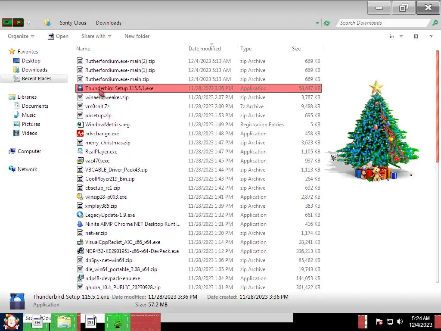
Task: Select Rutherfordium.exe-main(2).zip file icon
Action: pos(80,61)
